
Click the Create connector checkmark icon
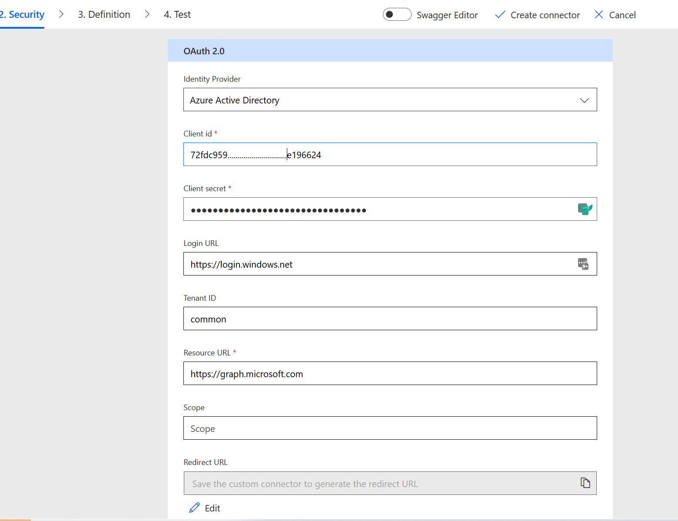pos(500,15)
